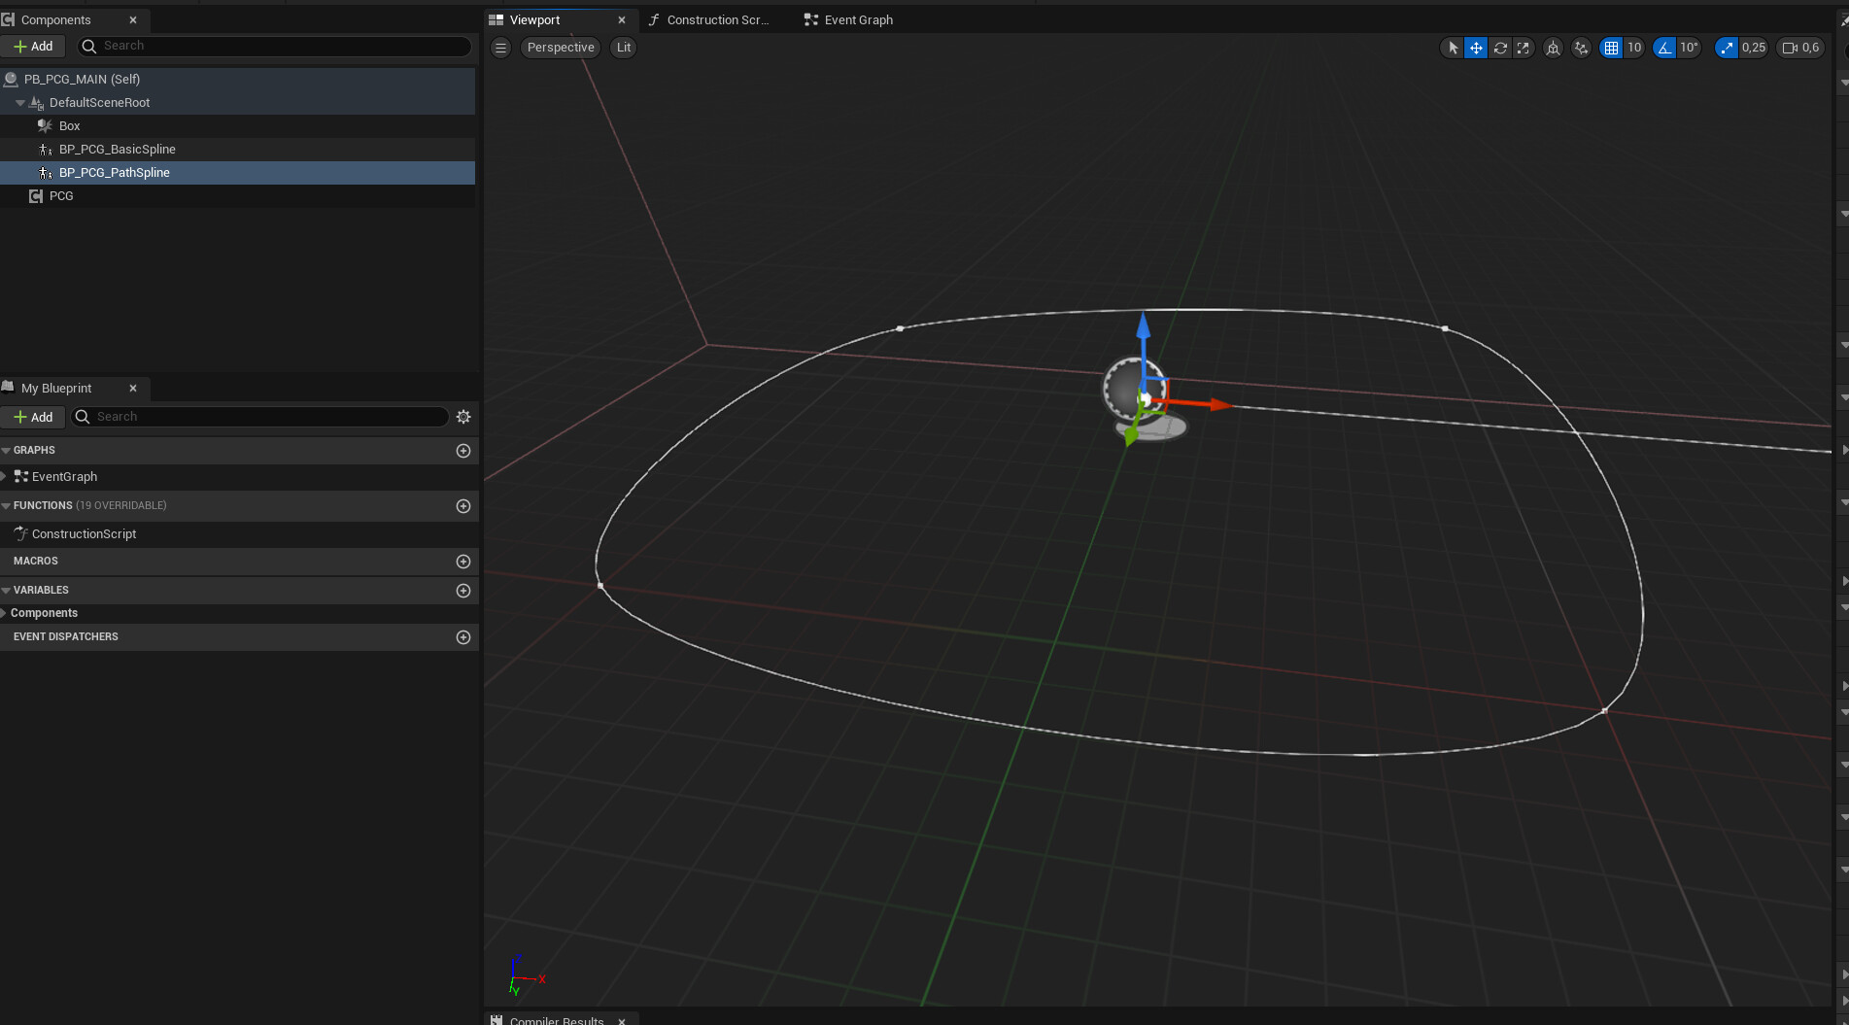Select the Rotate transform tool
The width and height of the screenshot is (1849, 1025).
pos(1500,48)
